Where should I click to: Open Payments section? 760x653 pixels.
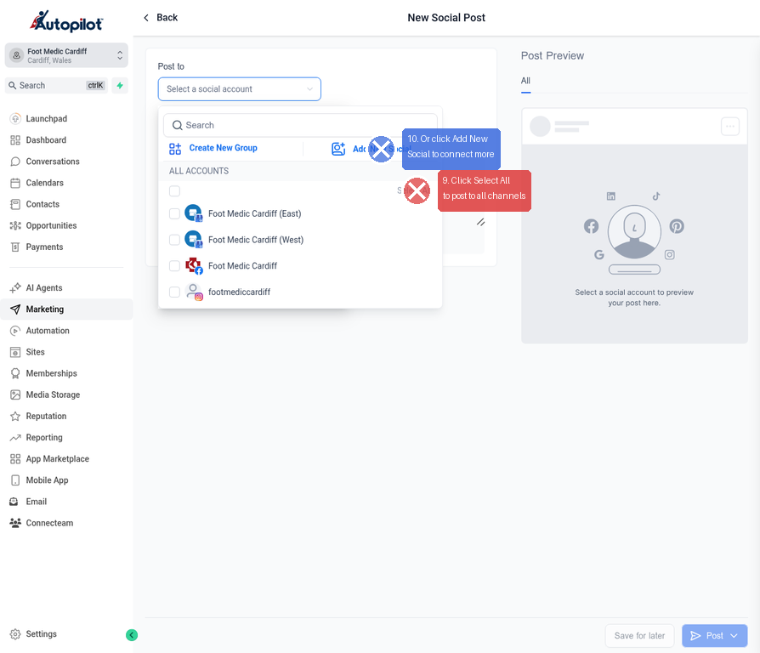point(44,247)
